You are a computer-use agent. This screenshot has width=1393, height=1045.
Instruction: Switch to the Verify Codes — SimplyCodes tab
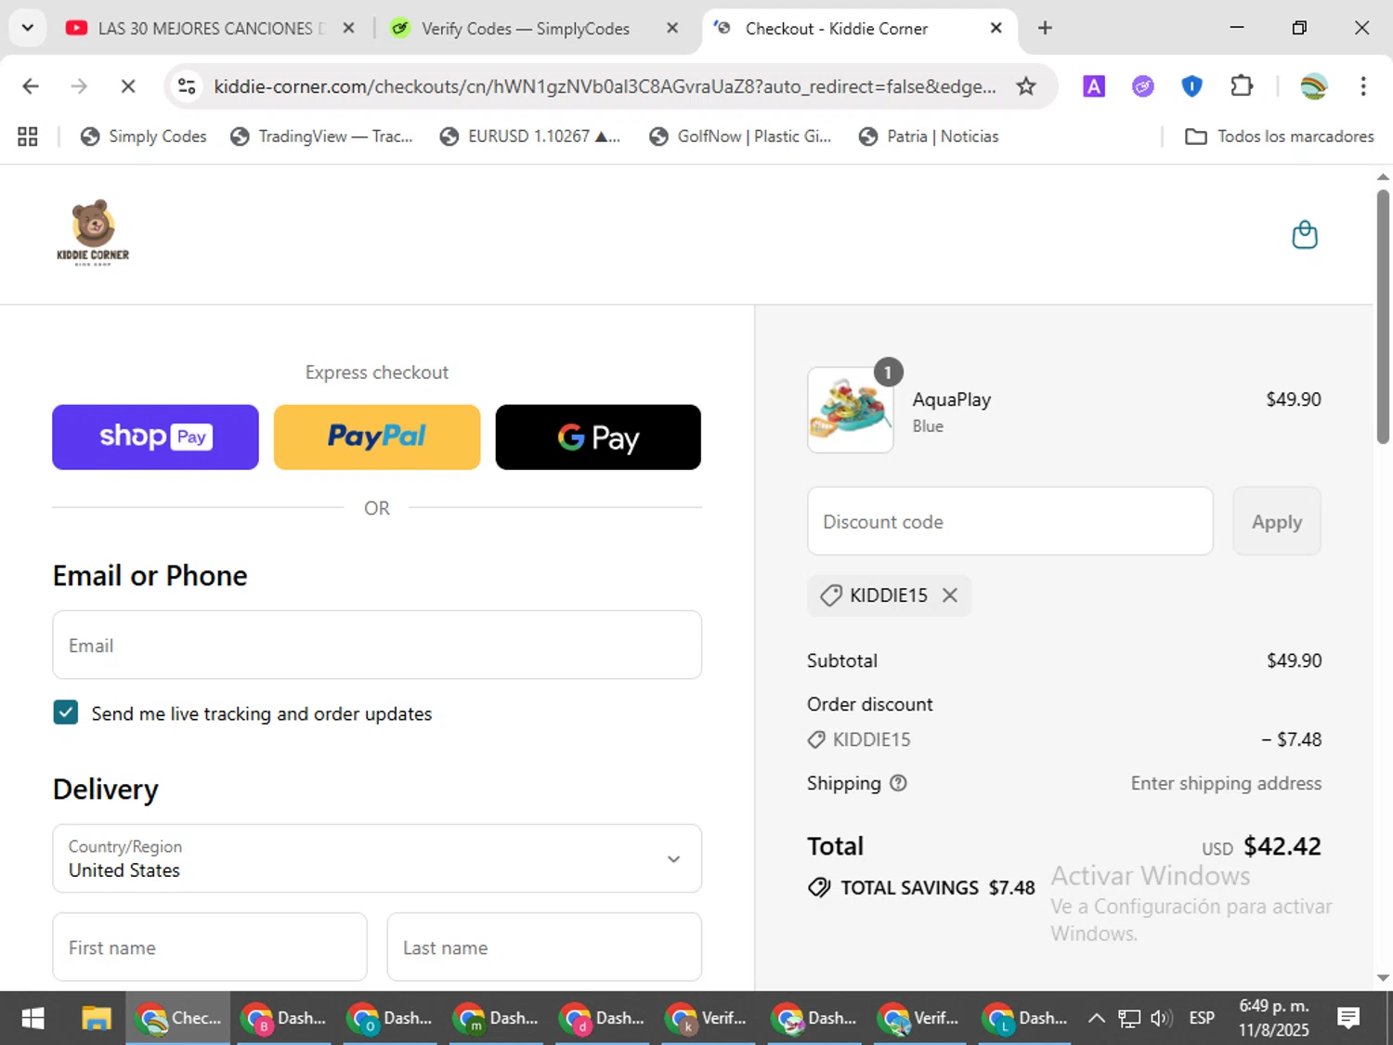(x=525, y=28)
